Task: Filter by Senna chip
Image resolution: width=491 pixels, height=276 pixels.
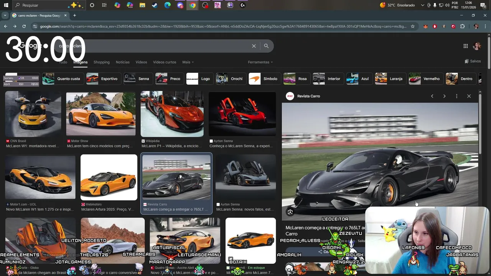Action: pyautogui.click(x=138, y=79)
